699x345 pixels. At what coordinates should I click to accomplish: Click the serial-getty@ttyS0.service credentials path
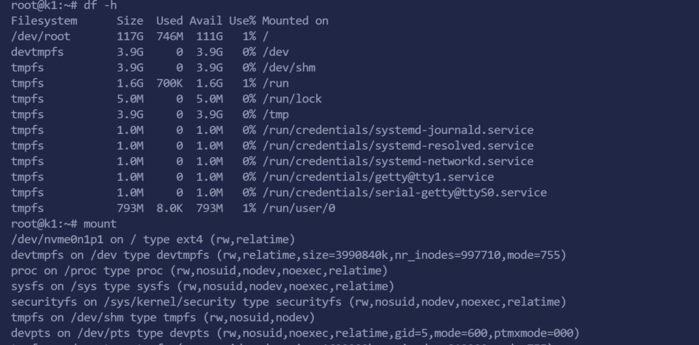tap(404, 193)
